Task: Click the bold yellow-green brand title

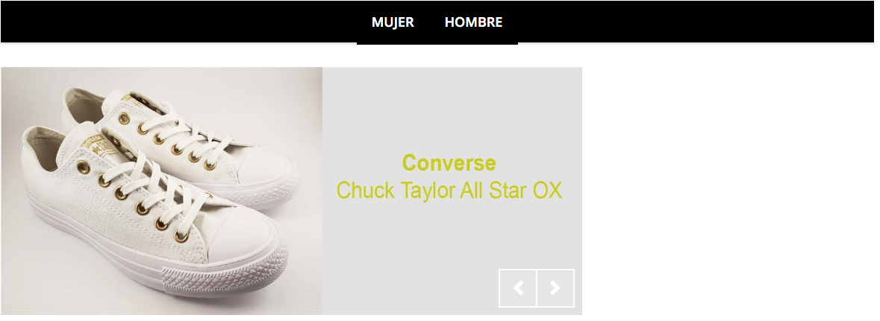Action: [449, 163]
